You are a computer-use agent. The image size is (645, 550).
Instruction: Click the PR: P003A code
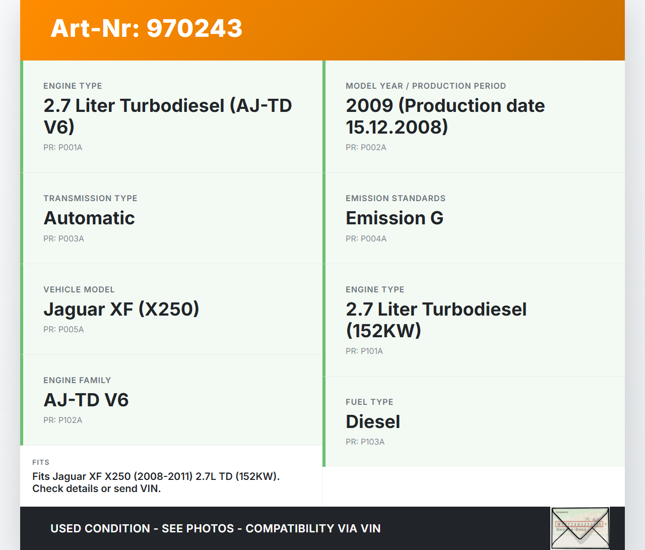click(63, 239)
